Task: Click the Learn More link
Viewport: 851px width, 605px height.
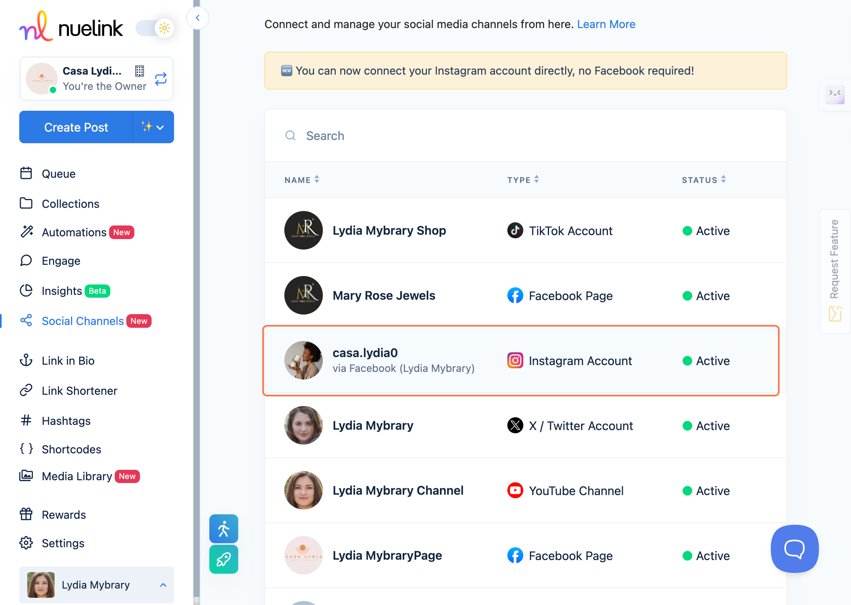Action: 606,24
